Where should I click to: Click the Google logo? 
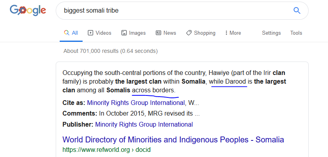[28, 10]
